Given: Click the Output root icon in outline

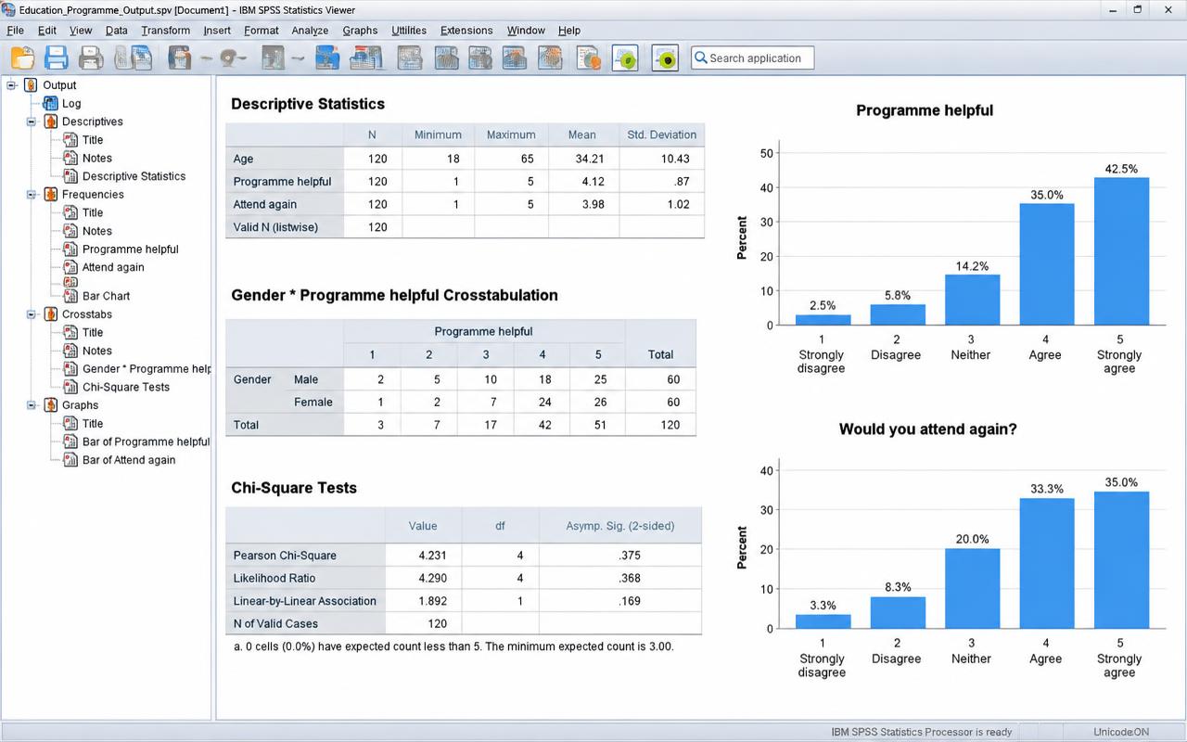Looking at the screenshot, I should click(x=31, y=85).
